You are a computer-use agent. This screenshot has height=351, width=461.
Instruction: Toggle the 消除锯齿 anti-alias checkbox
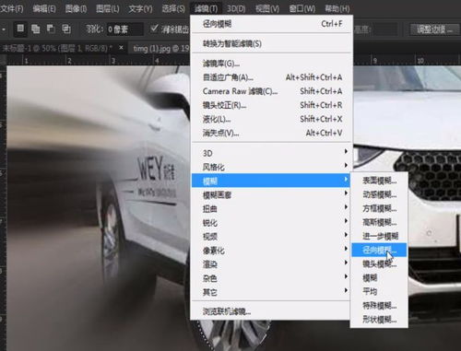pos(154,29)
